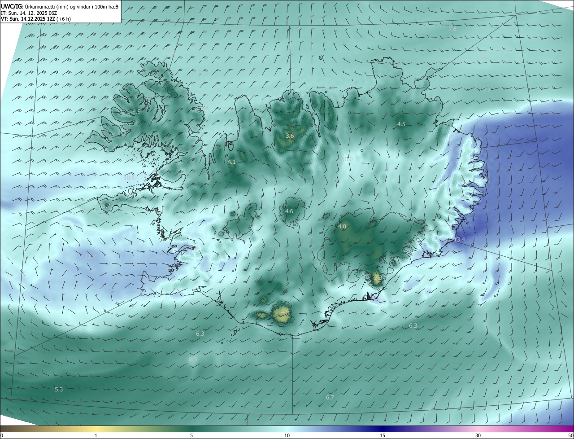
Task: Click the 50 tick on the color scale
Action: (570, 435)
